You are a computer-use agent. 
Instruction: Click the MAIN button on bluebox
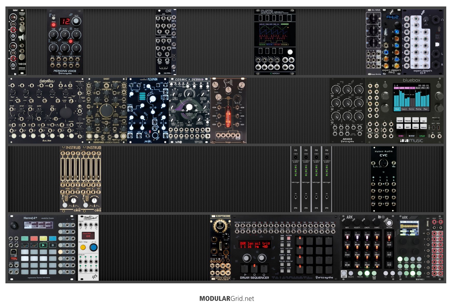click(x=416, y=120)
